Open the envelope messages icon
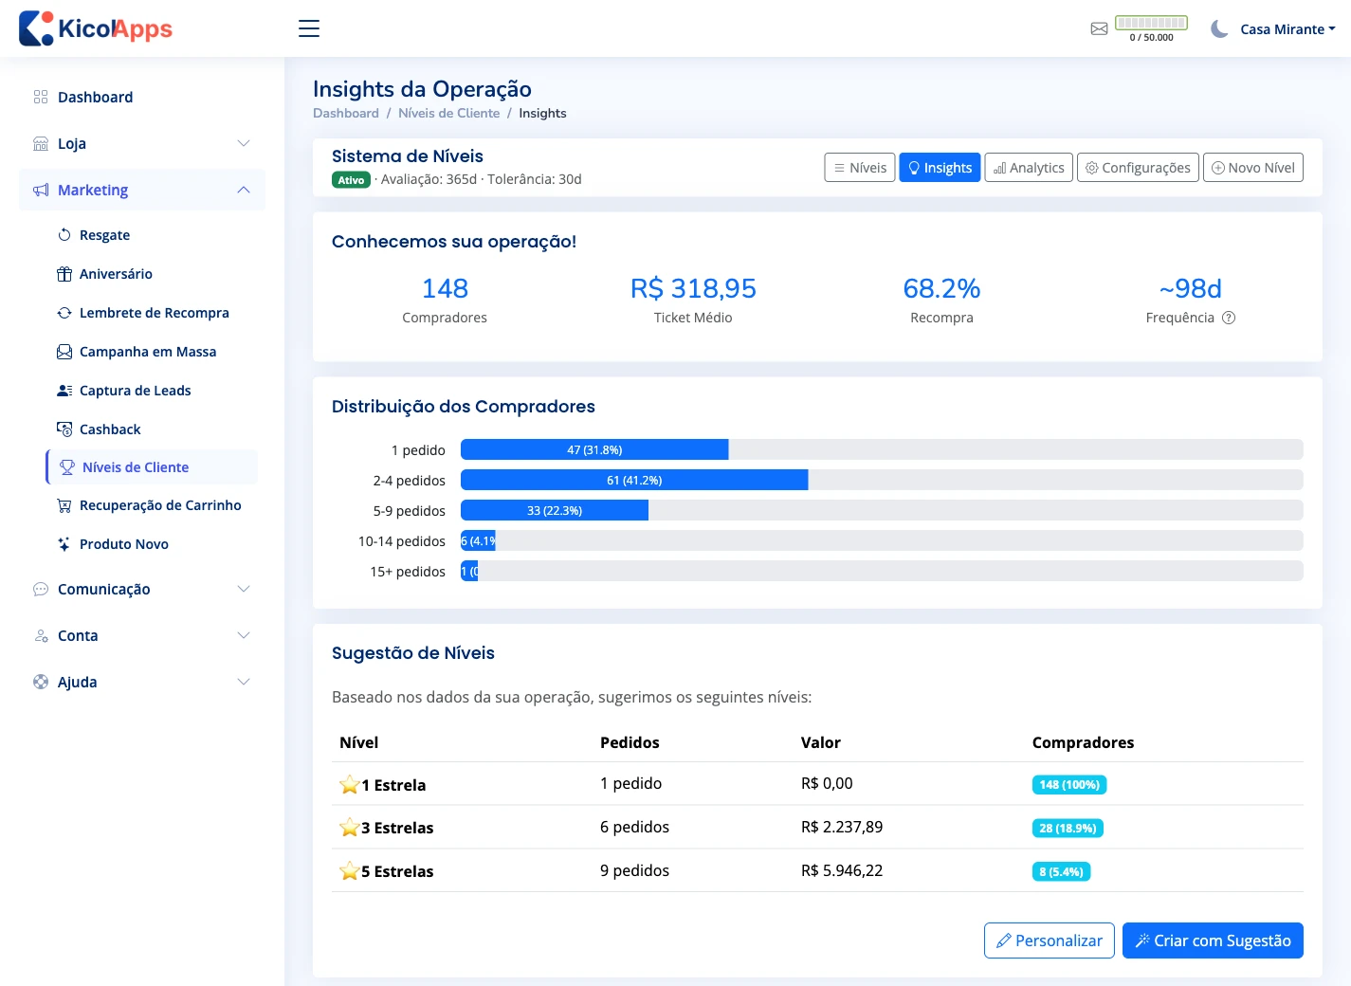 [x=1099, y=28]
